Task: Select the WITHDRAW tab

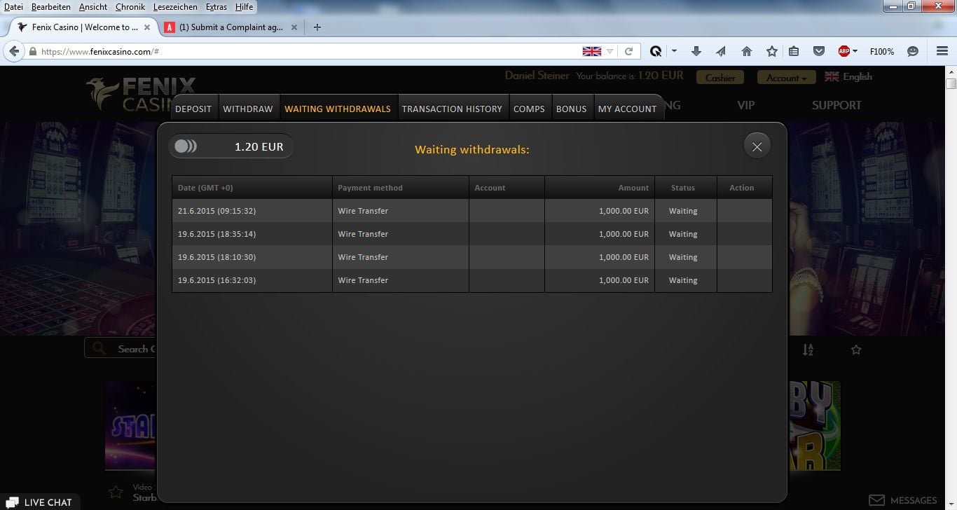Action: click(248, 109)
